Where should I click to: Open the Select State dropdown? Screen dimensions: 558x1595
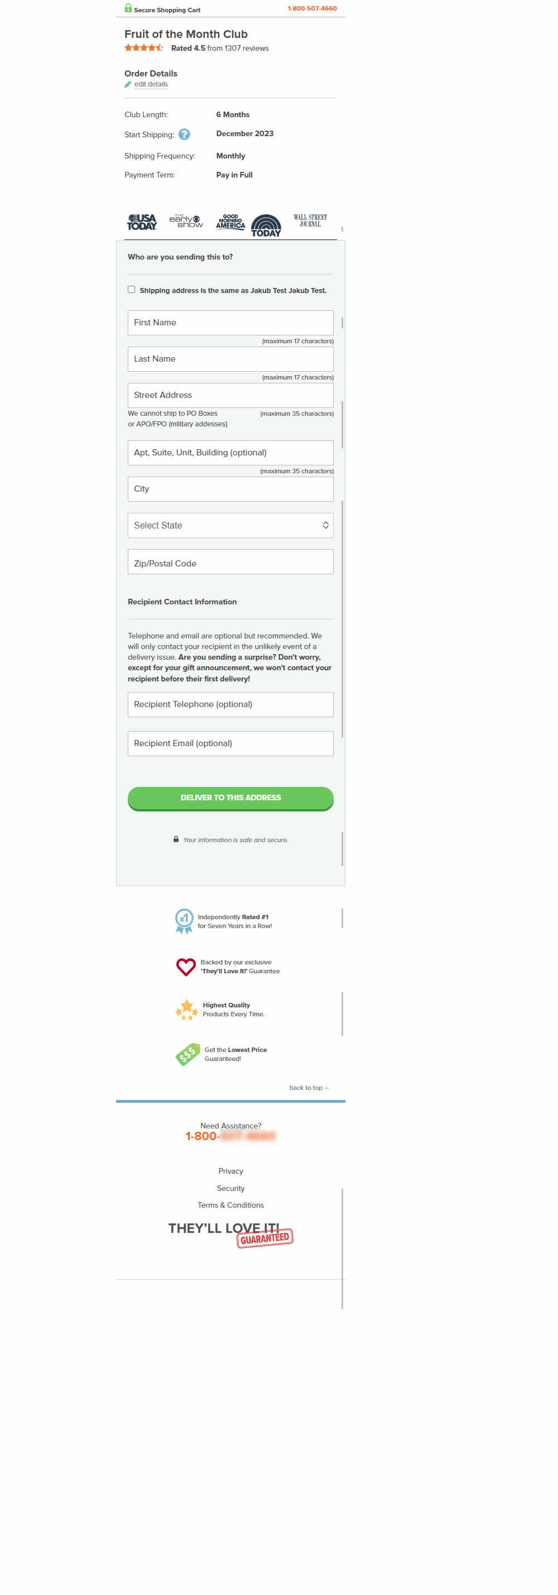[230, 525]
